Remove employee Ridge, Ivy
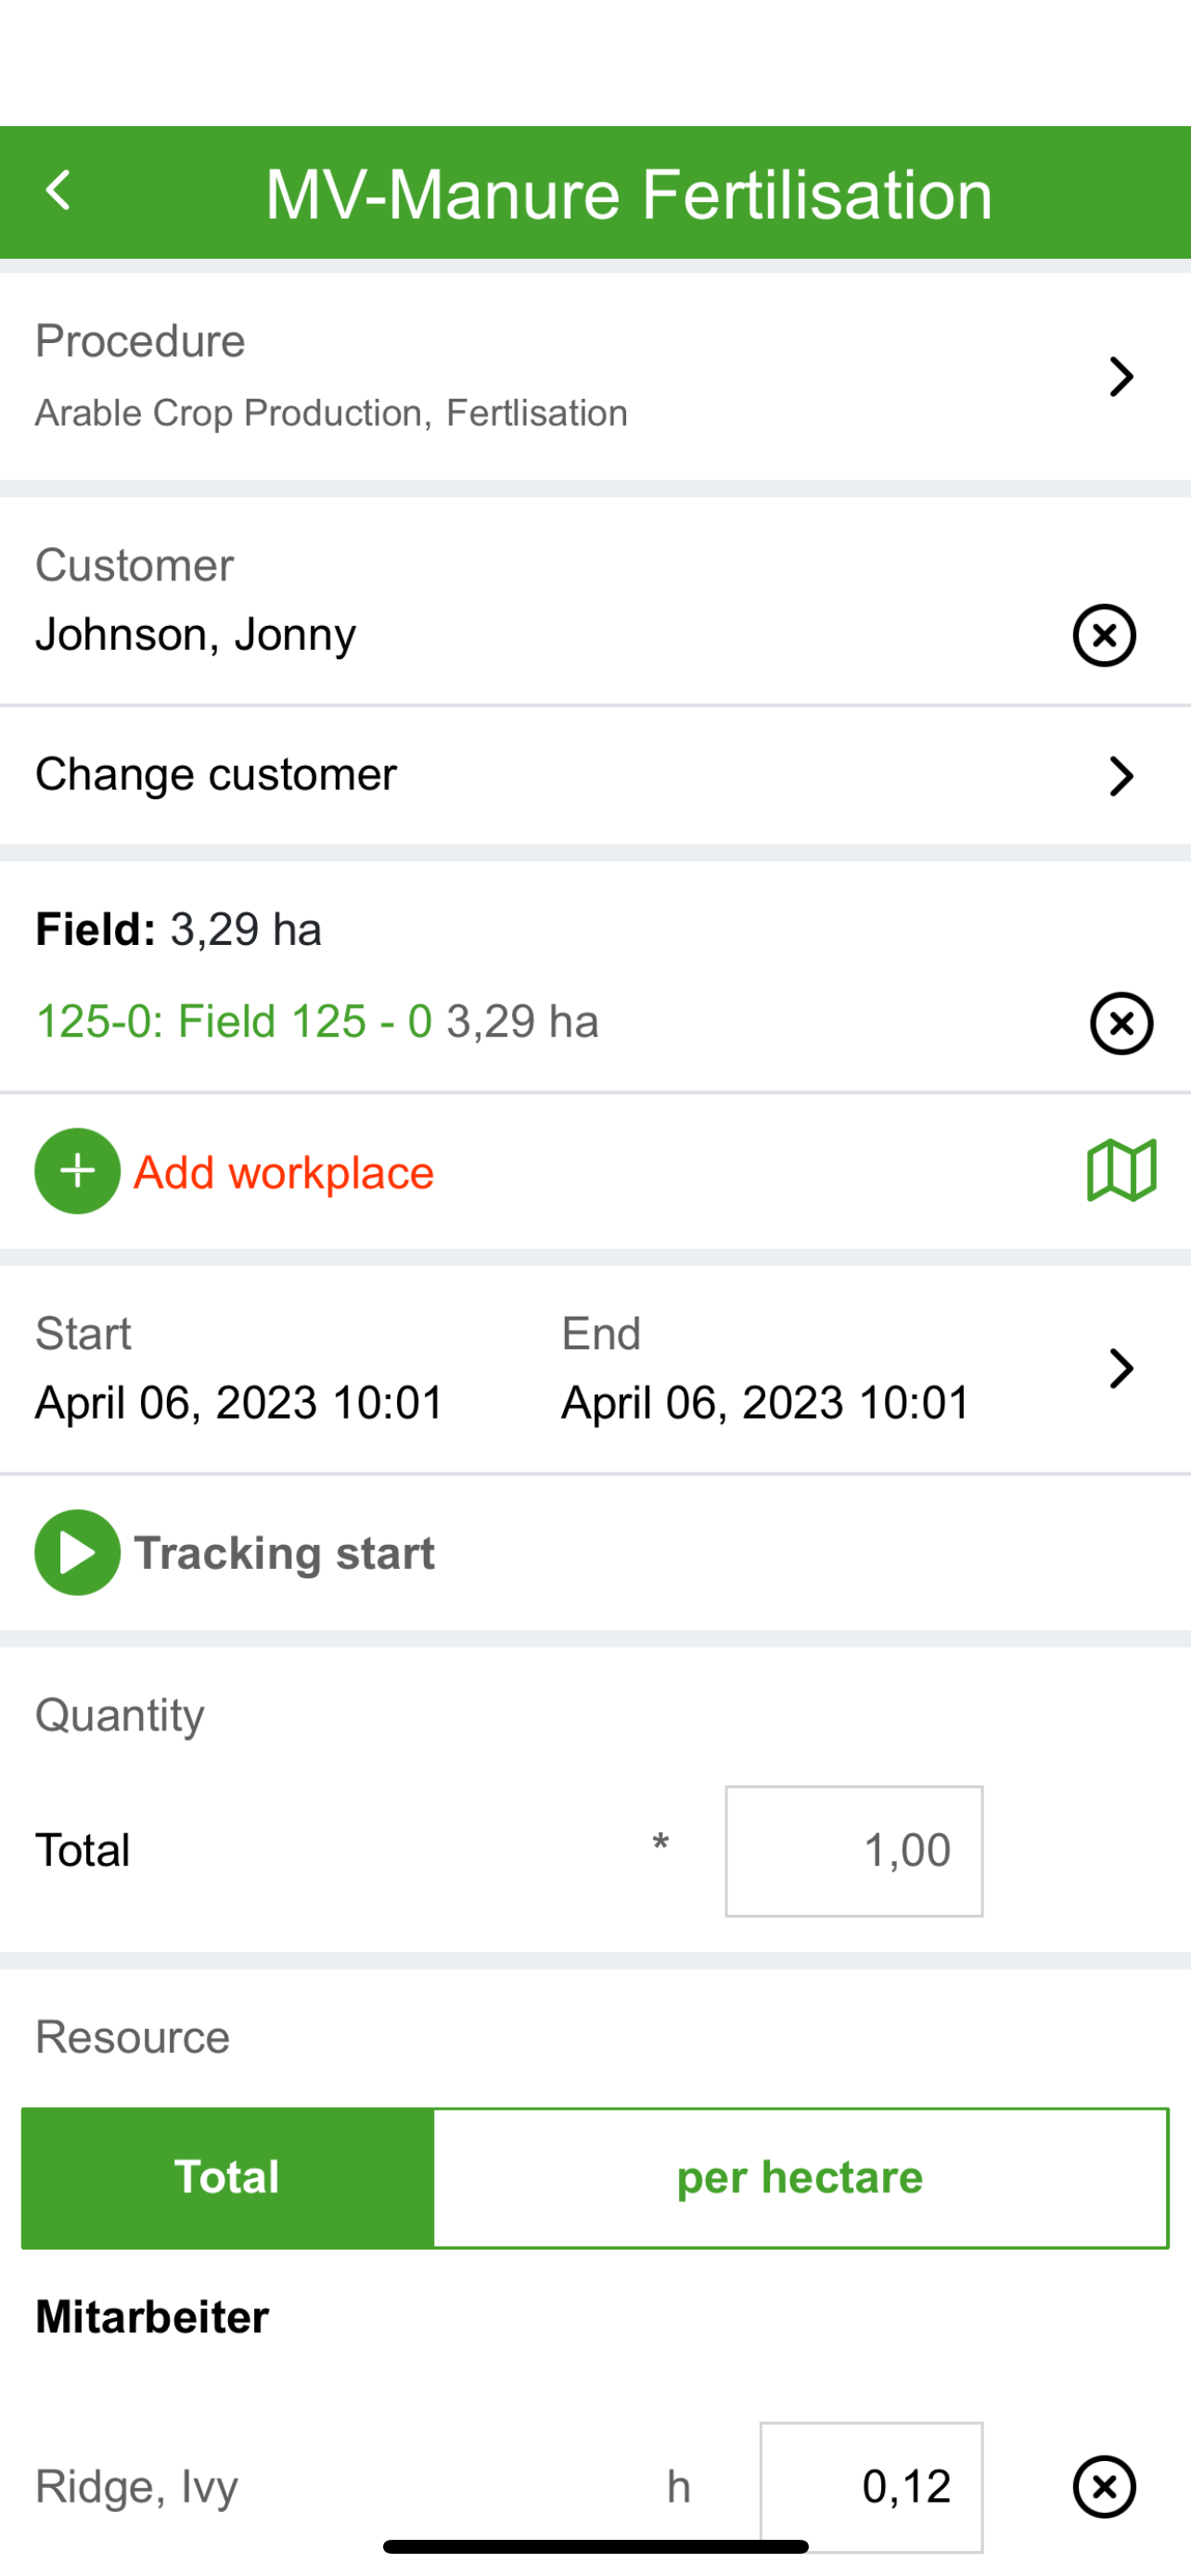Image resolution: width=1191 pixels, height=2576 pixels. [1104, 2485]
